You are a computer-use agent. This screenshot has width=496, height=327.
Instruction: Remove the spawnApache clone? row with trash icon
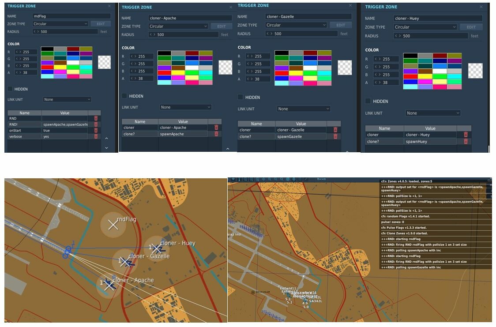coord(216,134)
